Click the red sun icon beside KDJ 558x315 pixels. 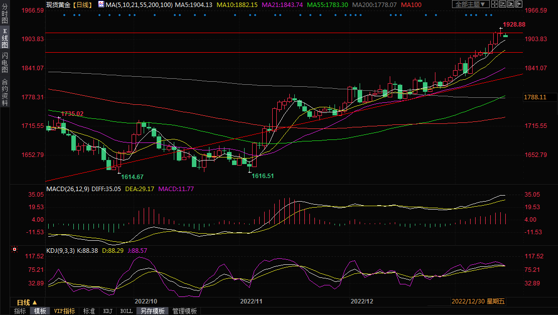[15, 249]
